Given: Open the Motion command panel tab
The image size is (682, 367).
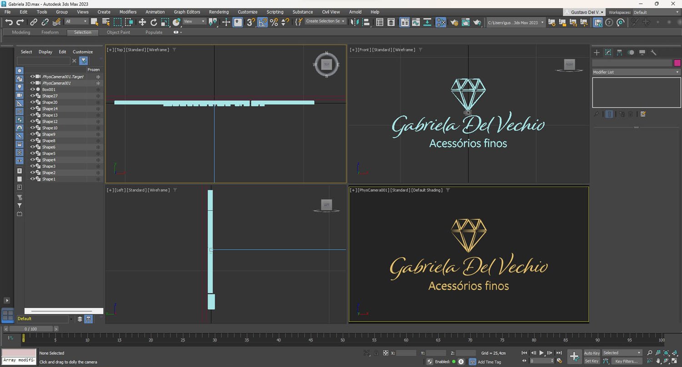Looking at the screenshot, I should click(631, 52).
